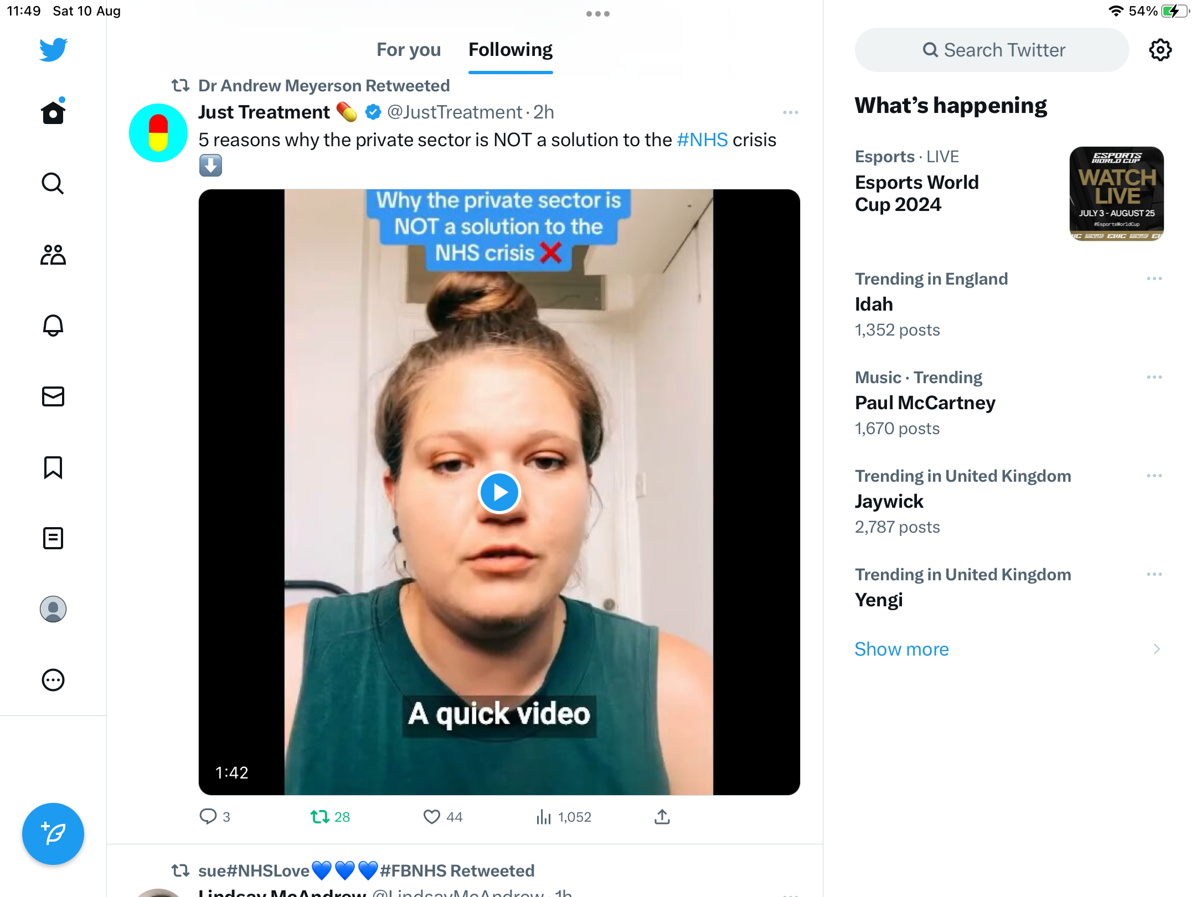Open sue#NHSLove Retweeted label
Screen dimensions: 1196x897
(366, 870)
